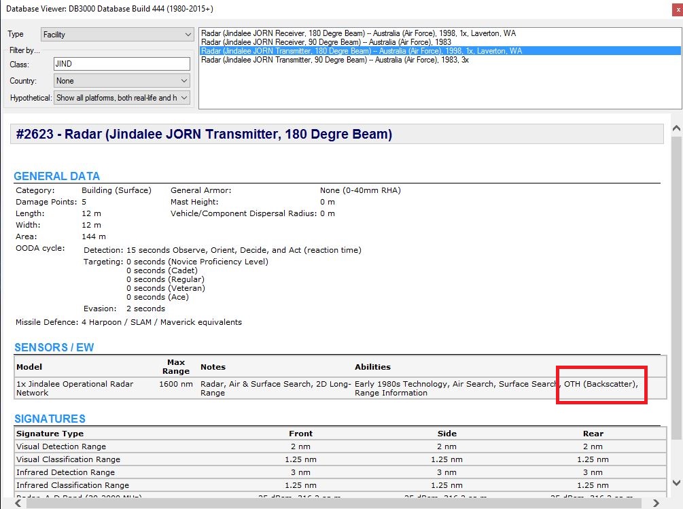Click vertical scrollbar up arrow
683x509 pixels.
[676, 128]
